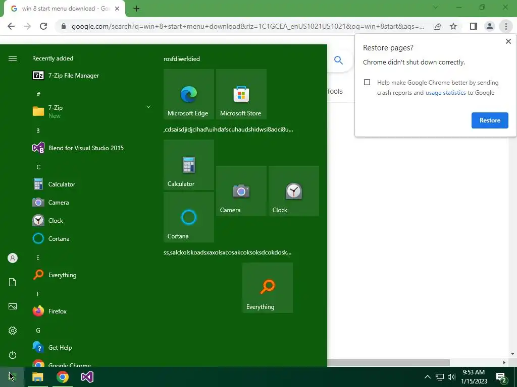Image resolution: width=517 pixels, height=387 pixels.
Task: Click the Everything search tile
Action: 268,288
